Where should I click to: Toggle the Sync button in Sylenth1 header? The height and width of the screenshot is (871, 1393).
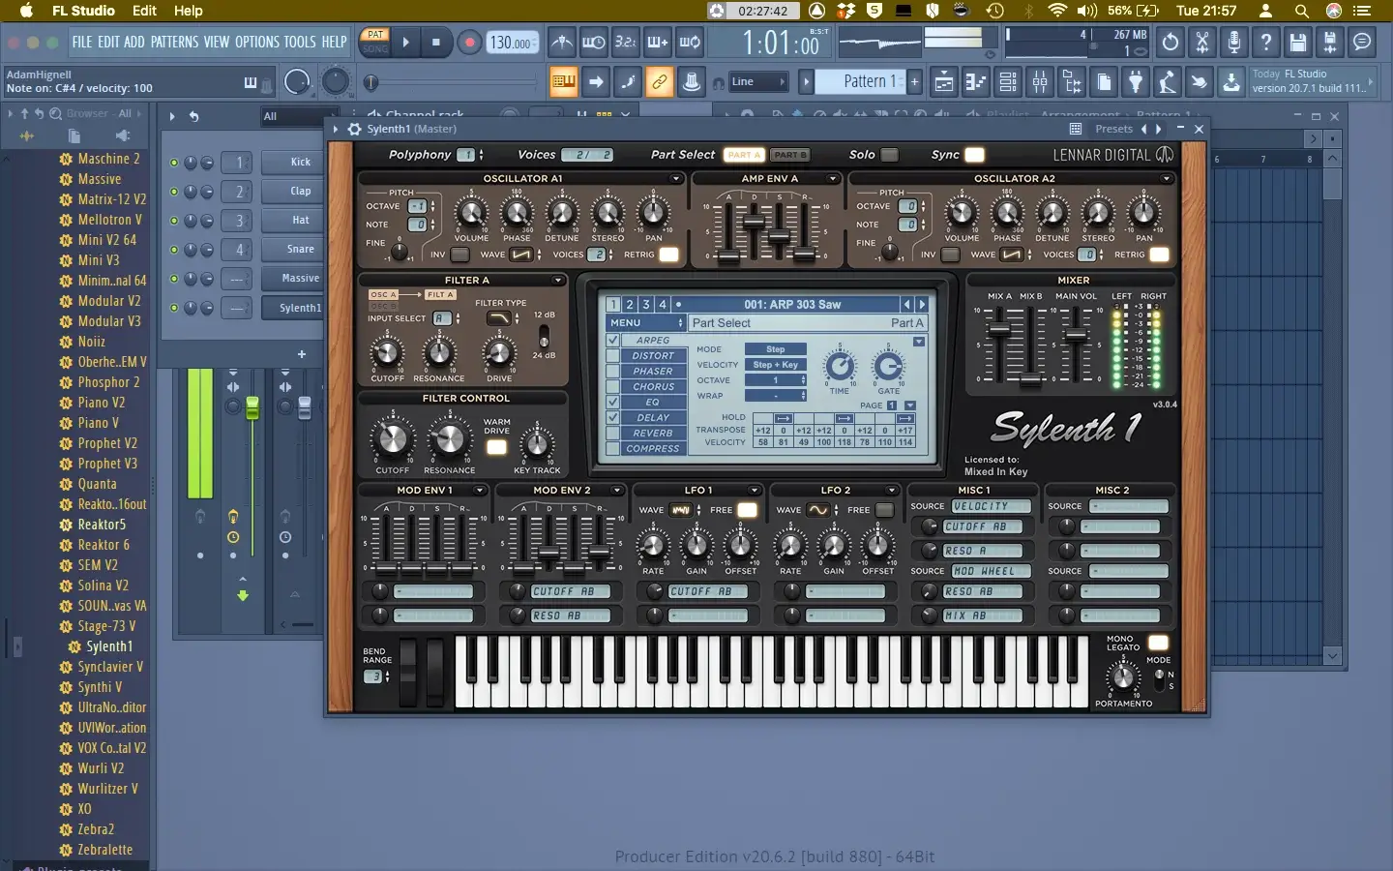point(975,155)
